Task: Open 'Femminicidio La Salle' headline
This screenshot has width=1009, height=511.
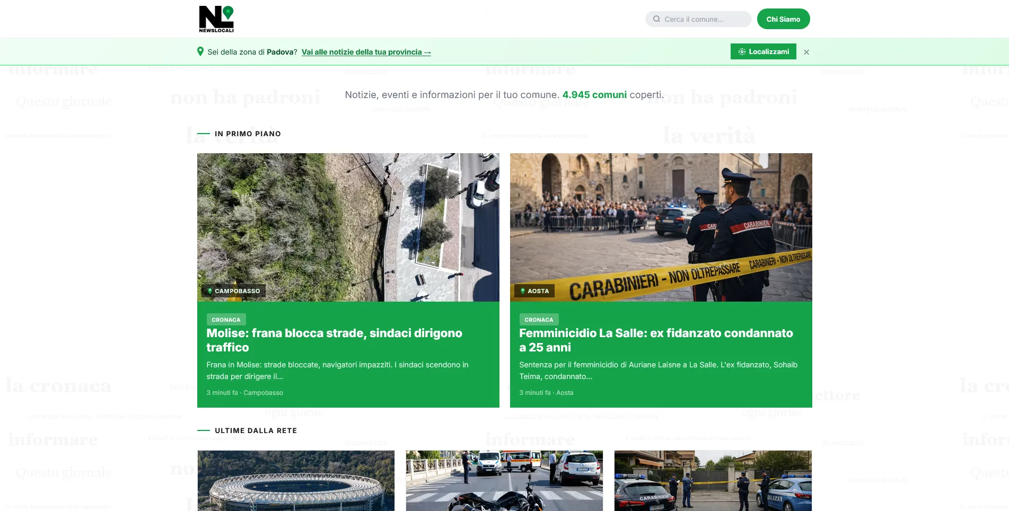Action: point(656,340)
